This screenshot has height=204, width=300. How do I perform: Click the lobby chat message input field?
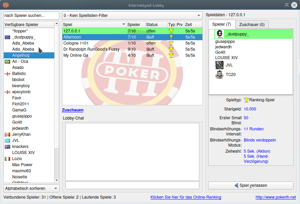[132, 185]
